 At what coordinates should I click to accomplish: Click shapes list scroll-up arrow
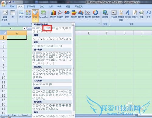[73, 24]
